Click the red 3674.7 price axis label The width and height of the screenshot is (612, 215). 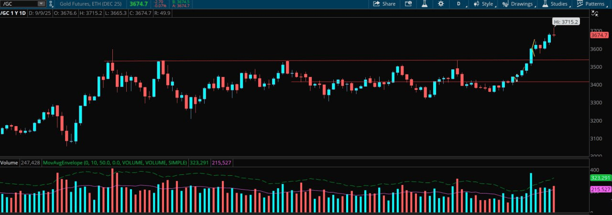tap(599, 35)
